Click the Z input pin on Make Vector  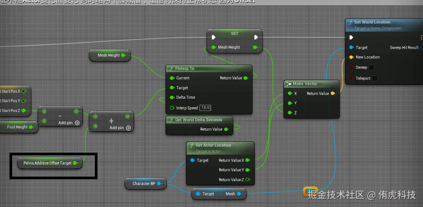point(290,113)
